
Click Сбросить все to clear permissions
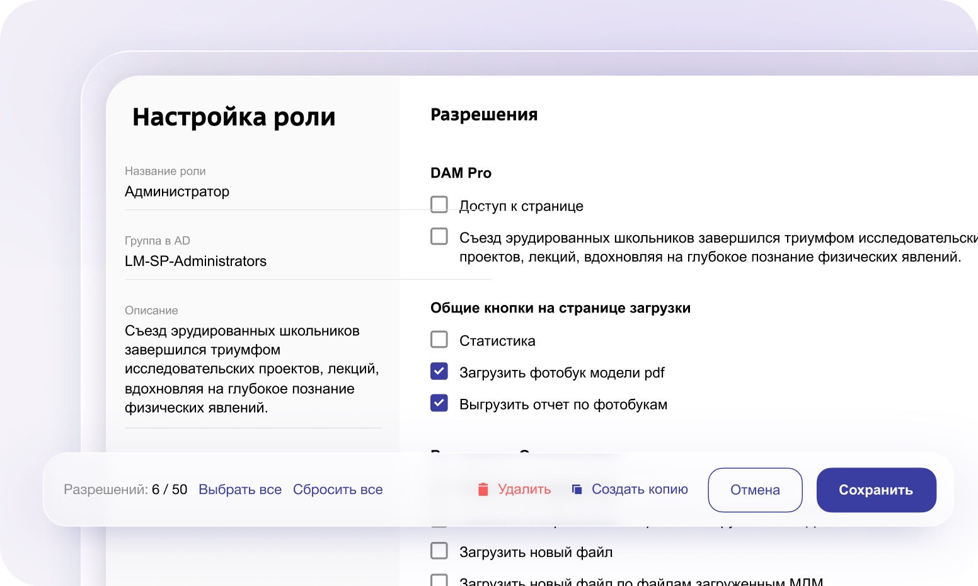pyautogui.click(x=338, y=490)
